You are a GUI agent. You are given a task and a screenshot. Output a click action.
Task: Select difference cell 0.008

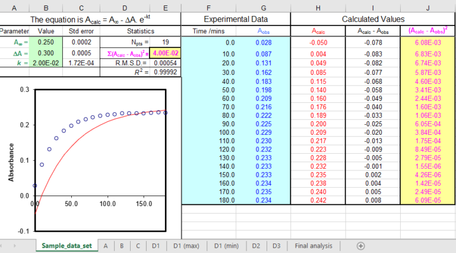tap(373, 200)
